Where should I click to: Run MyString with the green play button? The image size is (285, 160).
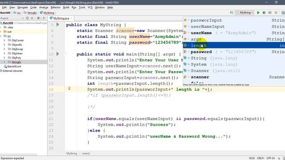[258, 12]
